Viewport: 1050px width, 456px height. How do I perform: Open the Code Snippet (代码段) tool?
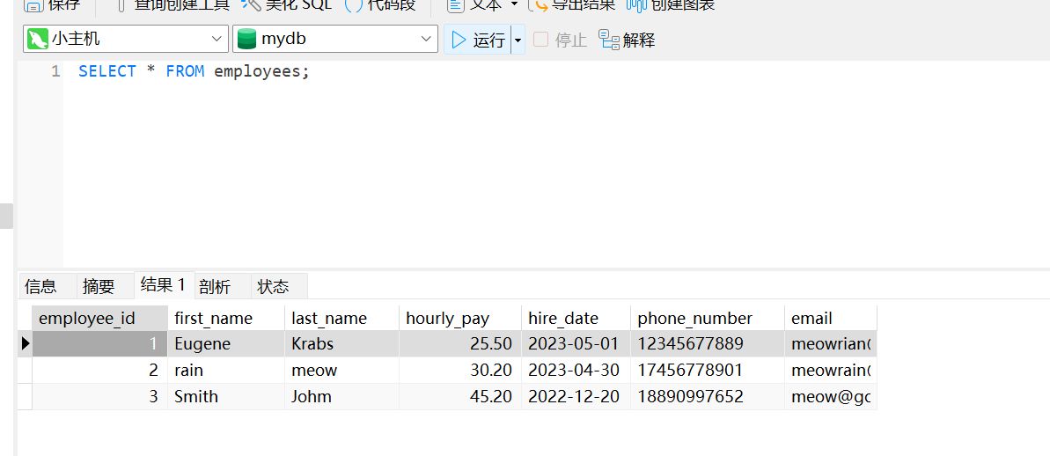(x=354, y=5)
